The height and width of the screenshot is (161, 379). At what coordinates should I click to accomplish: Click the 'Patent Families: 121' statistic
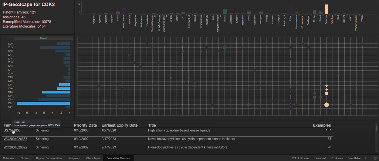[19, 12]
